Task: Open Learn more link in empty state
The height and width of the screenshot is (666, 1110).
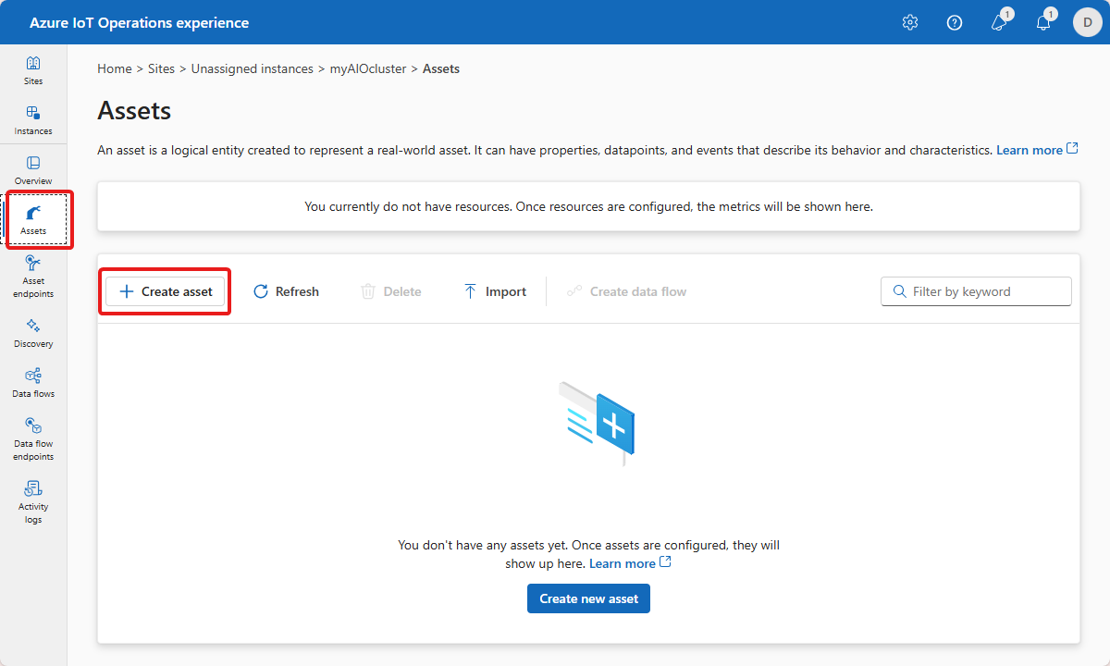Action: 630,563
